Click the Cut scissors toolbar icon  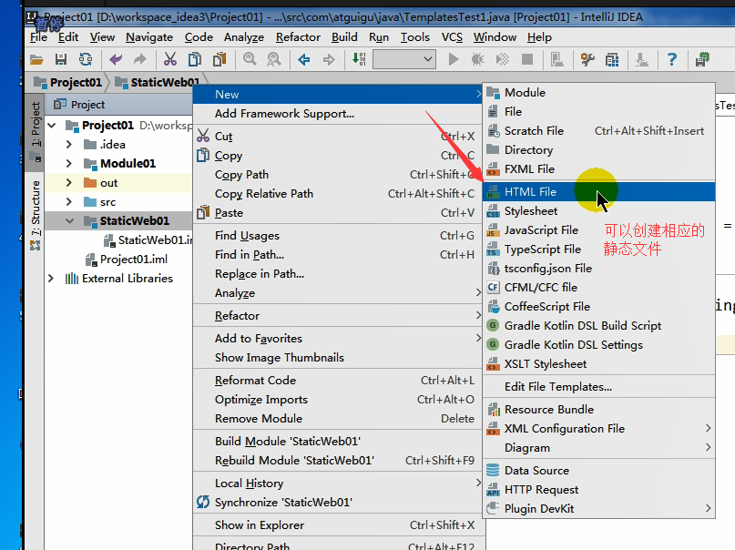tap(170, 59)
